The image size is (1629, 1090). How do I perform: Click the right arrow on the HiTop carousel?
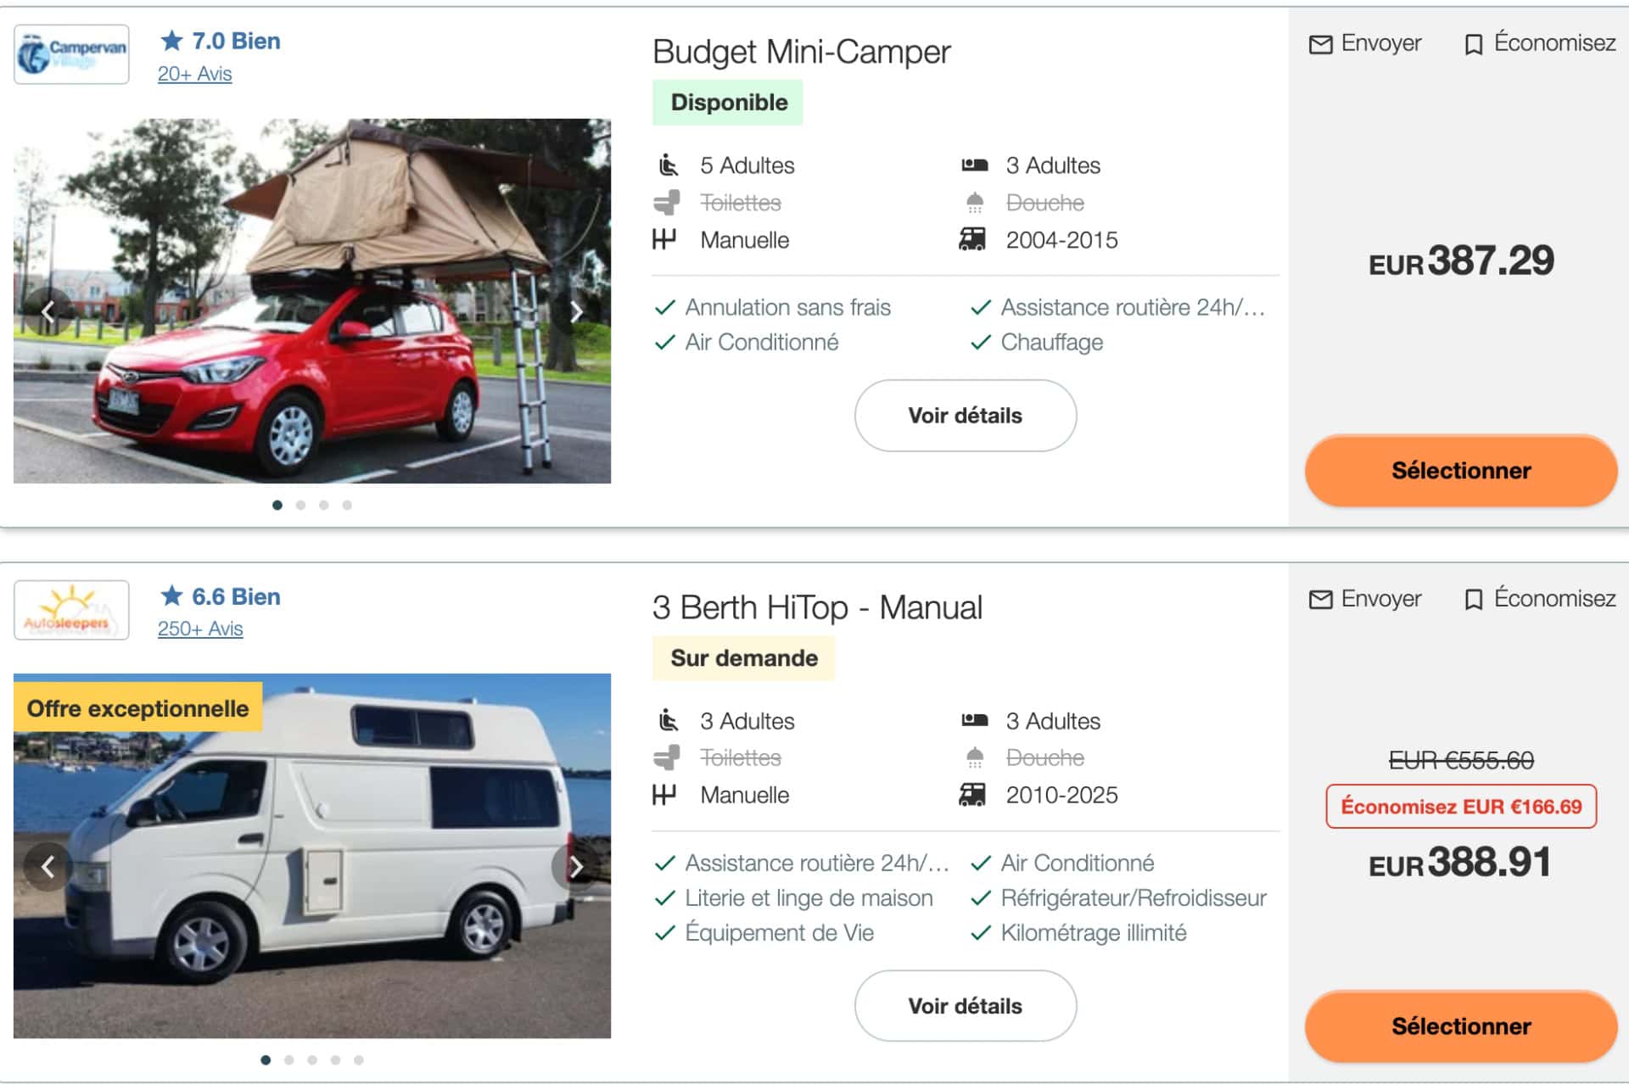(x=578, y=867)
